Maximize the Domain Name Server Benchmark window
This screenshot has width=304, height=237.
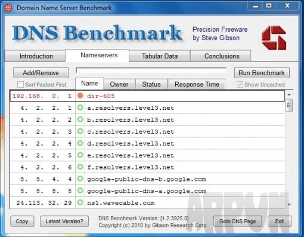point(269,6)
